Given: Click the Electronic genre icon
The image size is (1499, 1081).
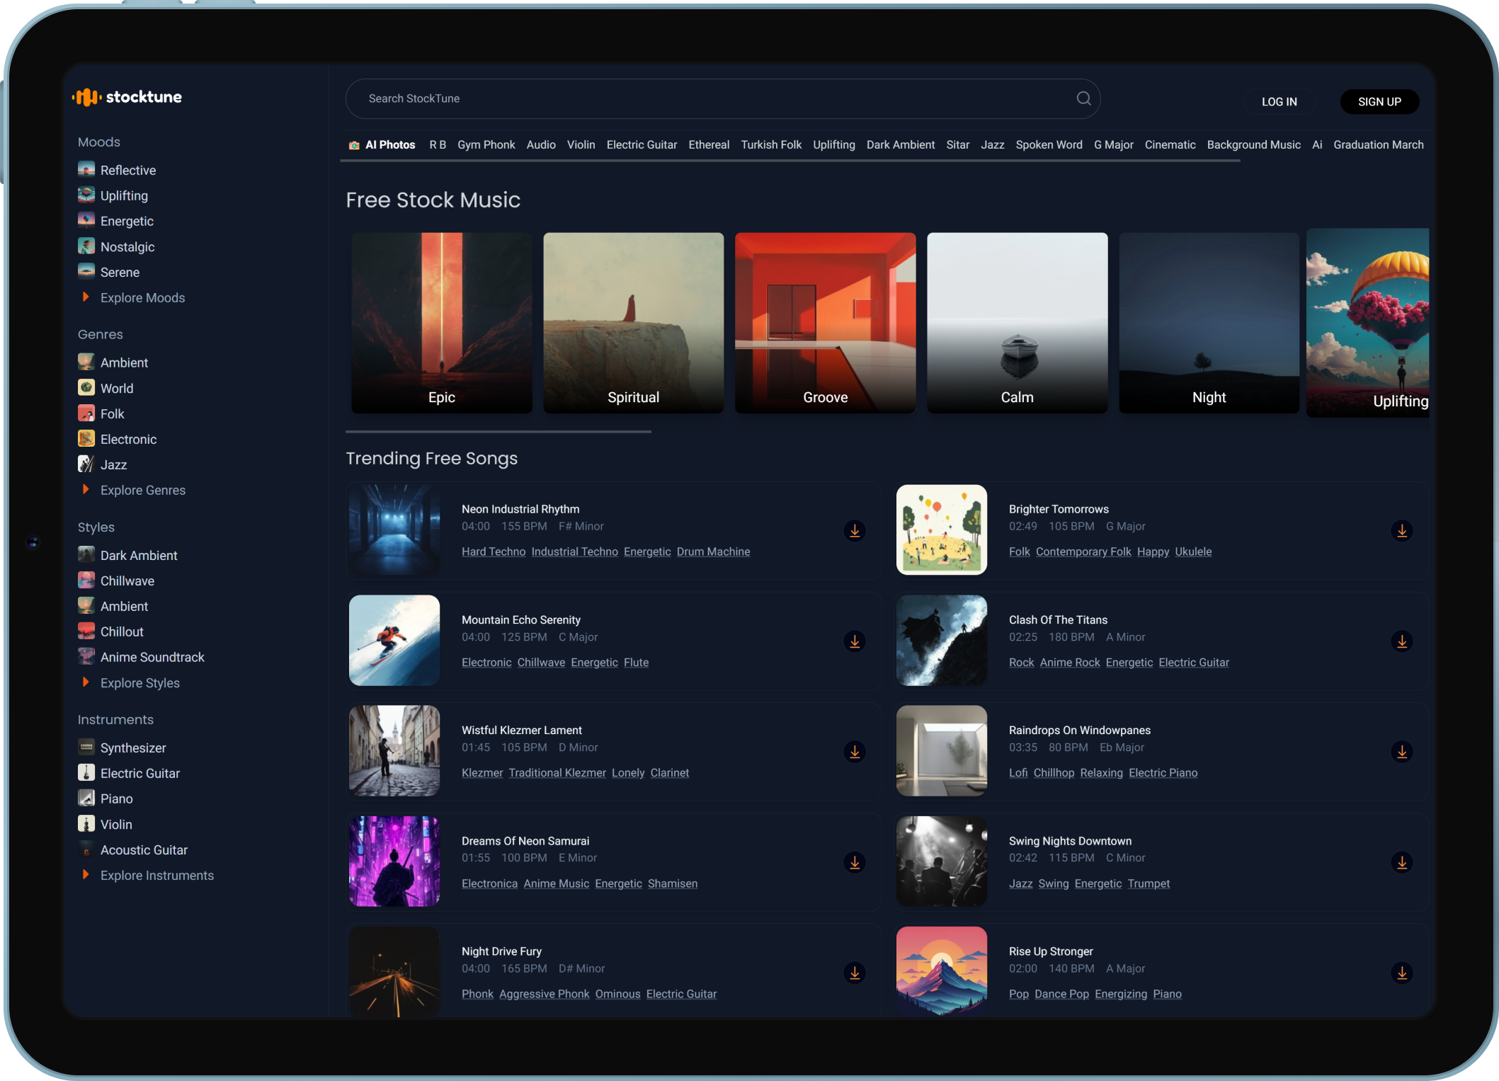Looking at the screenshot, I should coord(86,438).
